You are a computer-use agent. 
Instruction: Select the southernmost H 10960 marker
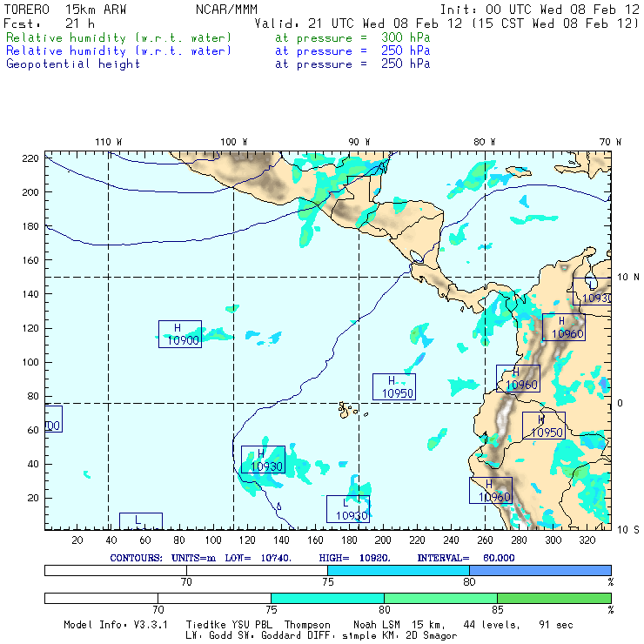pos(491,491)
